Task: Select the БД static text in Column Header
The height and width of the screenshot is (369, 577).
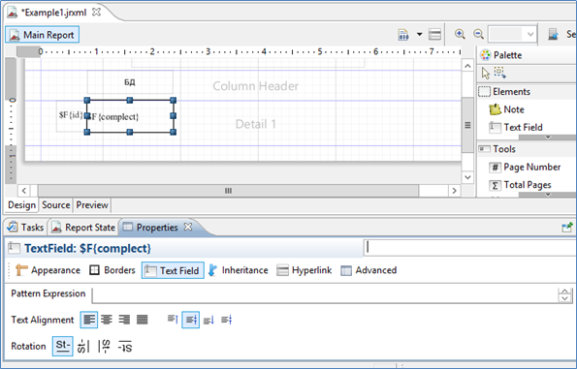Action: click(130, 82)
